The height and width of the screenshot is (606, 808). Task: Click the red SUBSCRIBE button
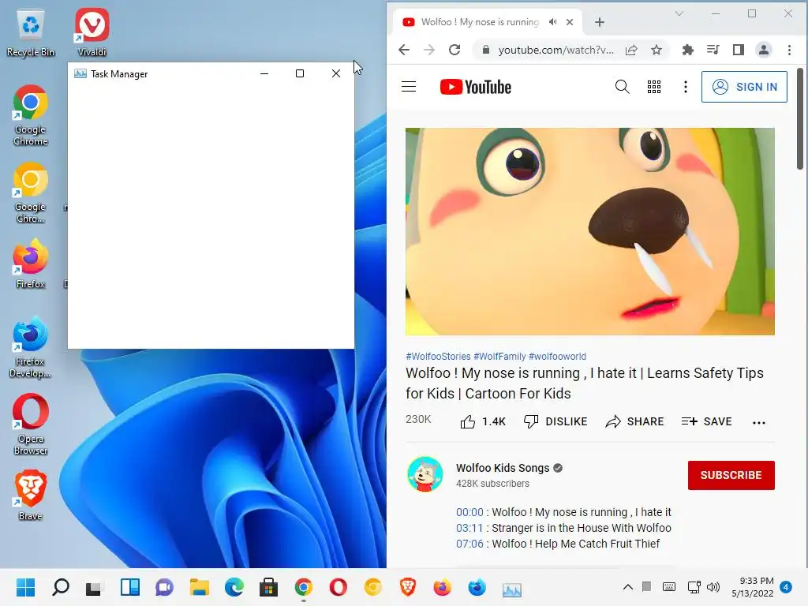point(731,475)
